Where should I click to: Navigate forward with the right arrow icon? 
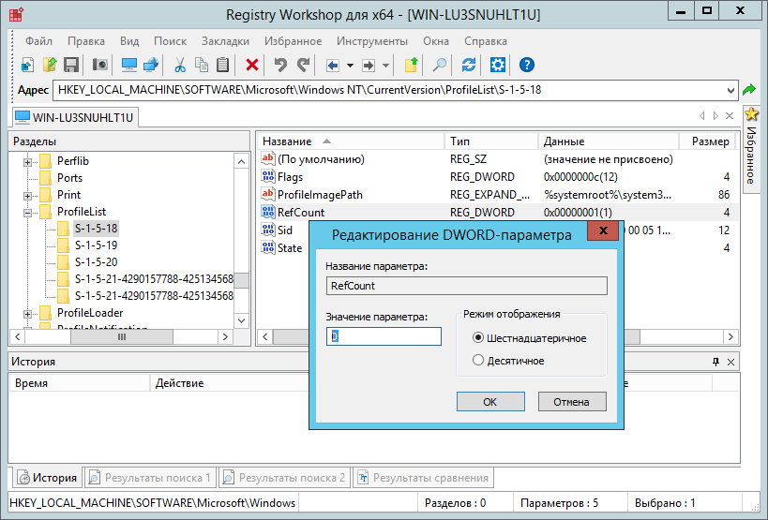pyautogui.click(x=369, y=65)
